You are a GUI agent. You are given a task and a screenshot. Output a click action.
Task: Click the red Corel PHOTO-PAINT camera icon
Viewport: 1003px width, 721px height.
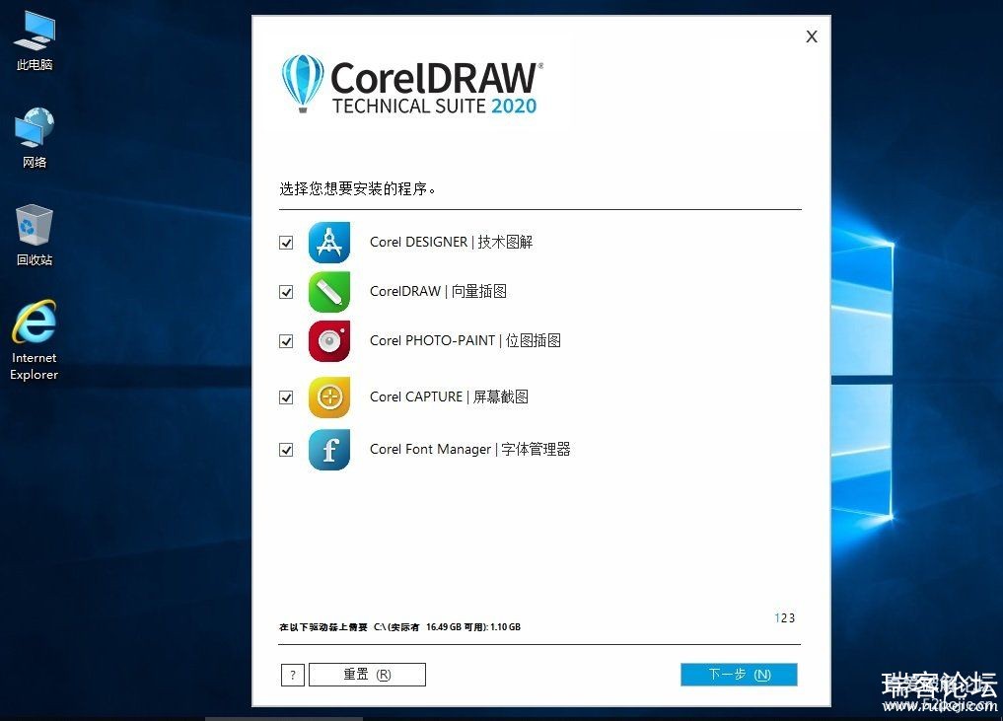coord(328,341)
